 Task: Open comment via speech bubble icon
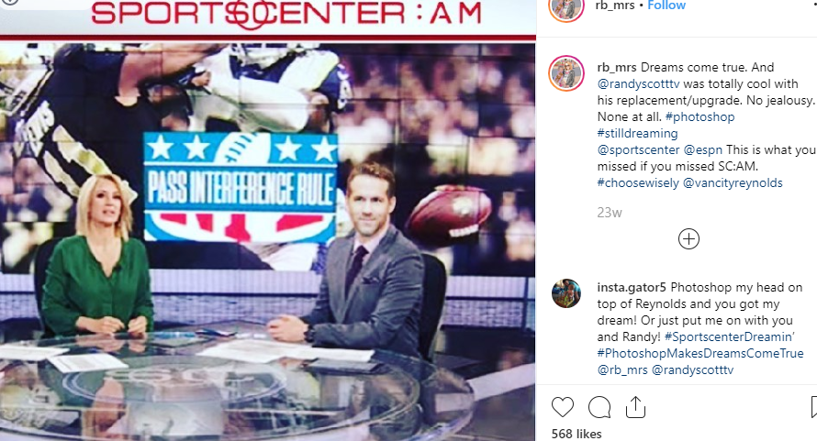[599, 407]
